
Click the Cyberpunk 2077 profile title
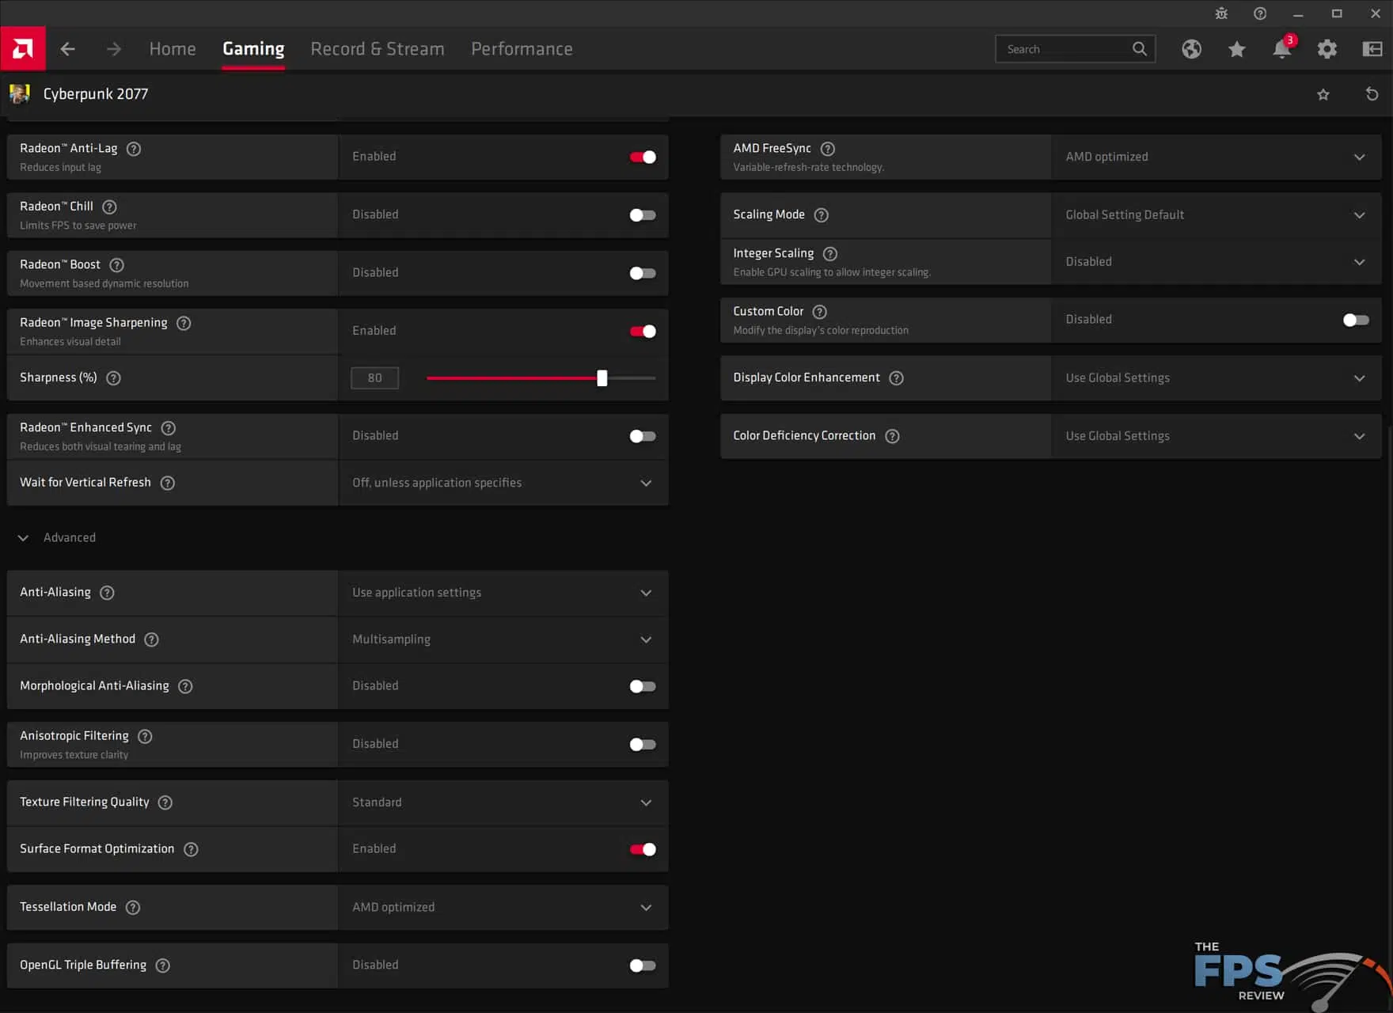tap(96, 94)
